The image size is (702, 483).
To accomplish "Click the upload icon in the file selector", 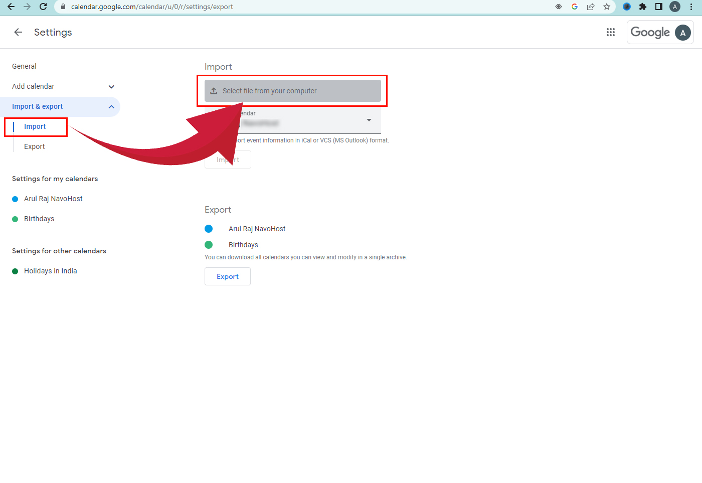I will (x=214, y=91).
